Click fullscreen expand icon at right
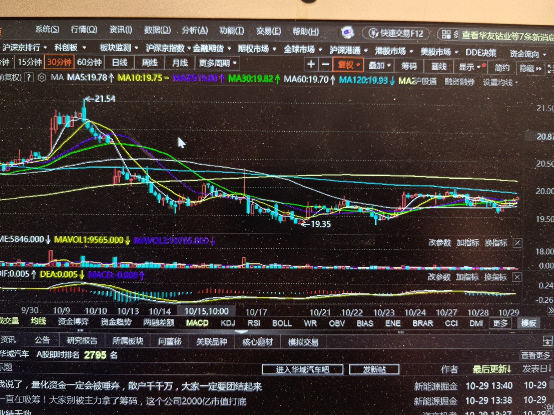 [550, 69]
